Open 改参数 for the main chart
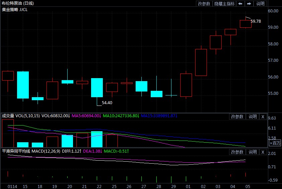 coord(204,4)
